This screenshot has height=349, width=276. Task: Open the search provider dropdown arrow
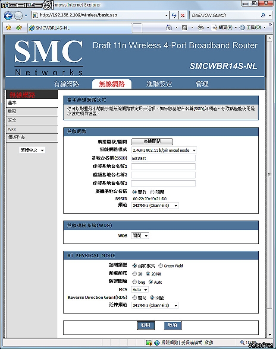[270, 16]
